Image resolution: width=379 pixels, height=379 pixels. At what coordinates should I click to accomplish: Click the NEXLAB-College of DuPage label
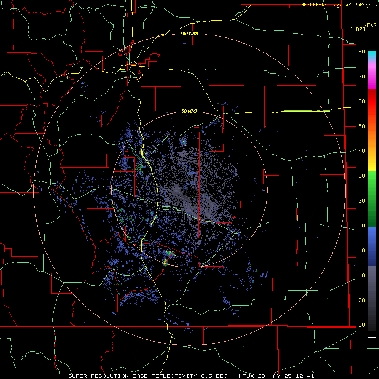tap(339, 5)
